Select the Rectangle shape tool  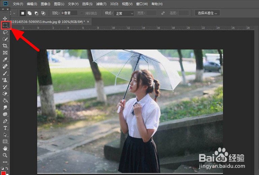coord(5,142)
